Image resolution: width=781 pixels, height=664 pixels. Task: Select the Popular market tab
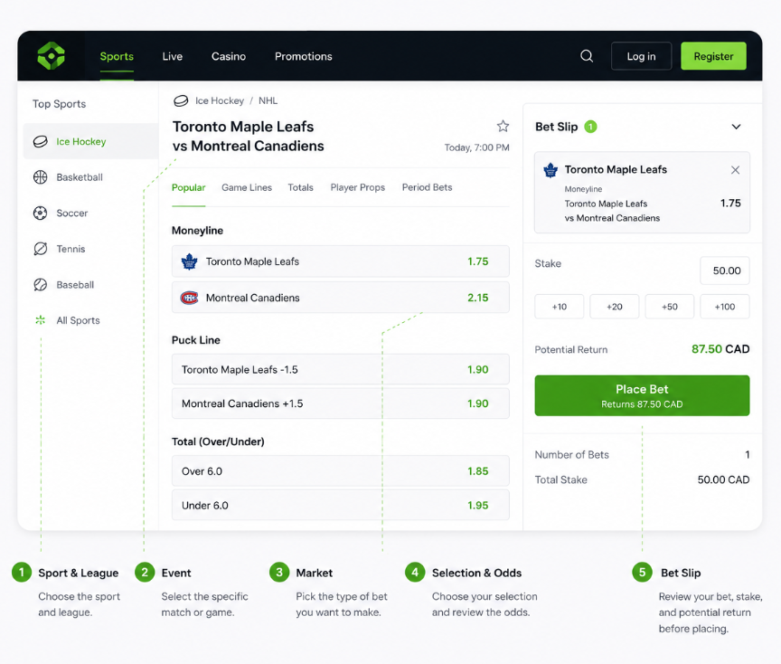188,187
